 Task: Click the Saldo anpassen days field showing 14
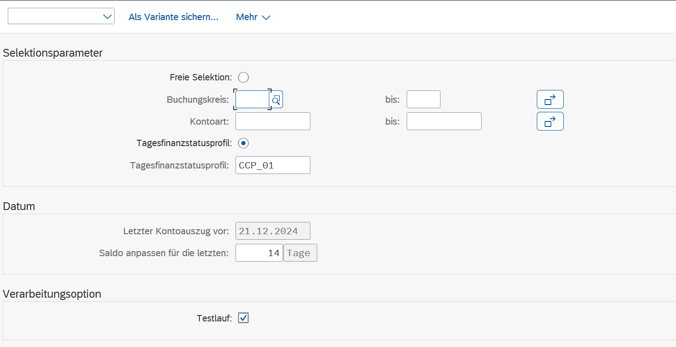pyautogui.click(x=259, y=253)
